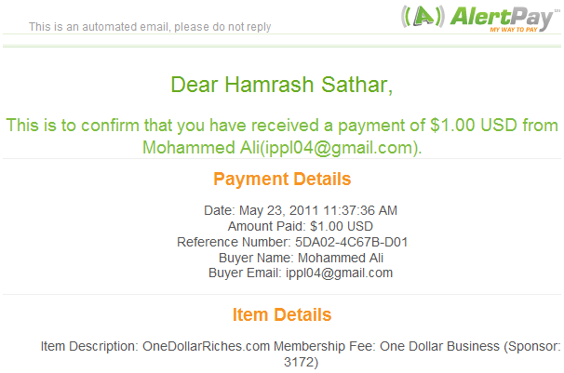This screenshot has height=373, width=564.
Task: Click the 'My Way To Pay' tagline
Action: [514, 30]
